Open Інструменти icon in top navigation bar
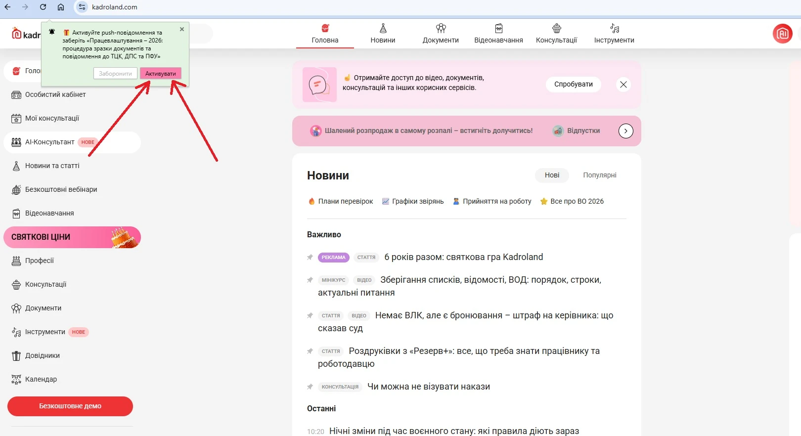Image resolution: width=801 pixels, height=436 pixels. pos(614,29)
